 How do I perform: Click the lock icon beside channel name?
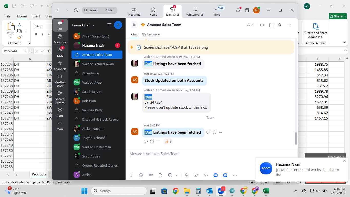tap(134, 25)
